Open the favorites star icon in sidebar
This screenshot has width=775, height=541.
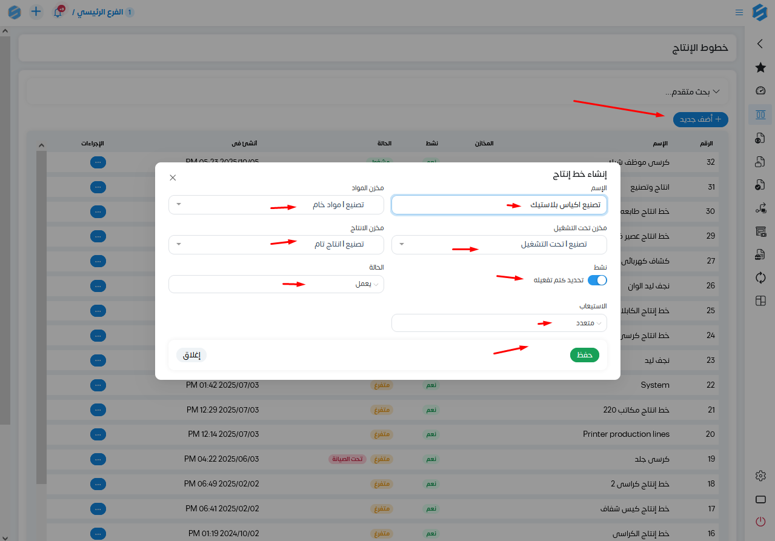(760, 67)
